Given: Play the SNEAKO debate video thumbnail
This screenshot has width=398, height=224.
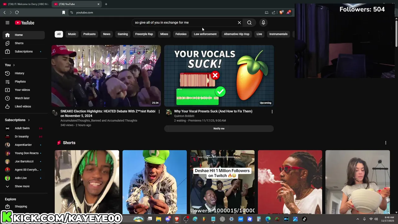Looking at the screenshot, I should (x=106, y=76).
